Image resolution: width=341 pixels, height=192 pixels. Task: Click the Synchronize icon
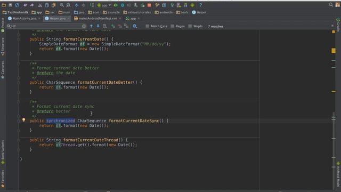(x=17, y=5)
